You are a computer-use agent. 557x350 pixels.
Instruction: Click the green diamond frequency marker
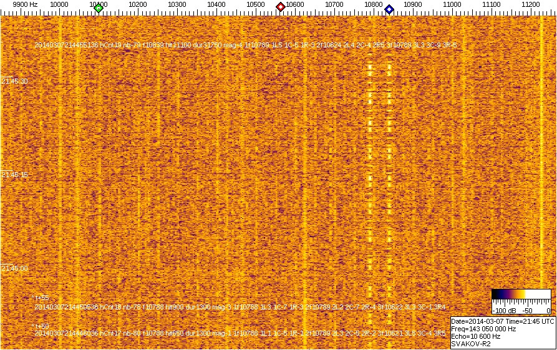click(x=98, y=7)
